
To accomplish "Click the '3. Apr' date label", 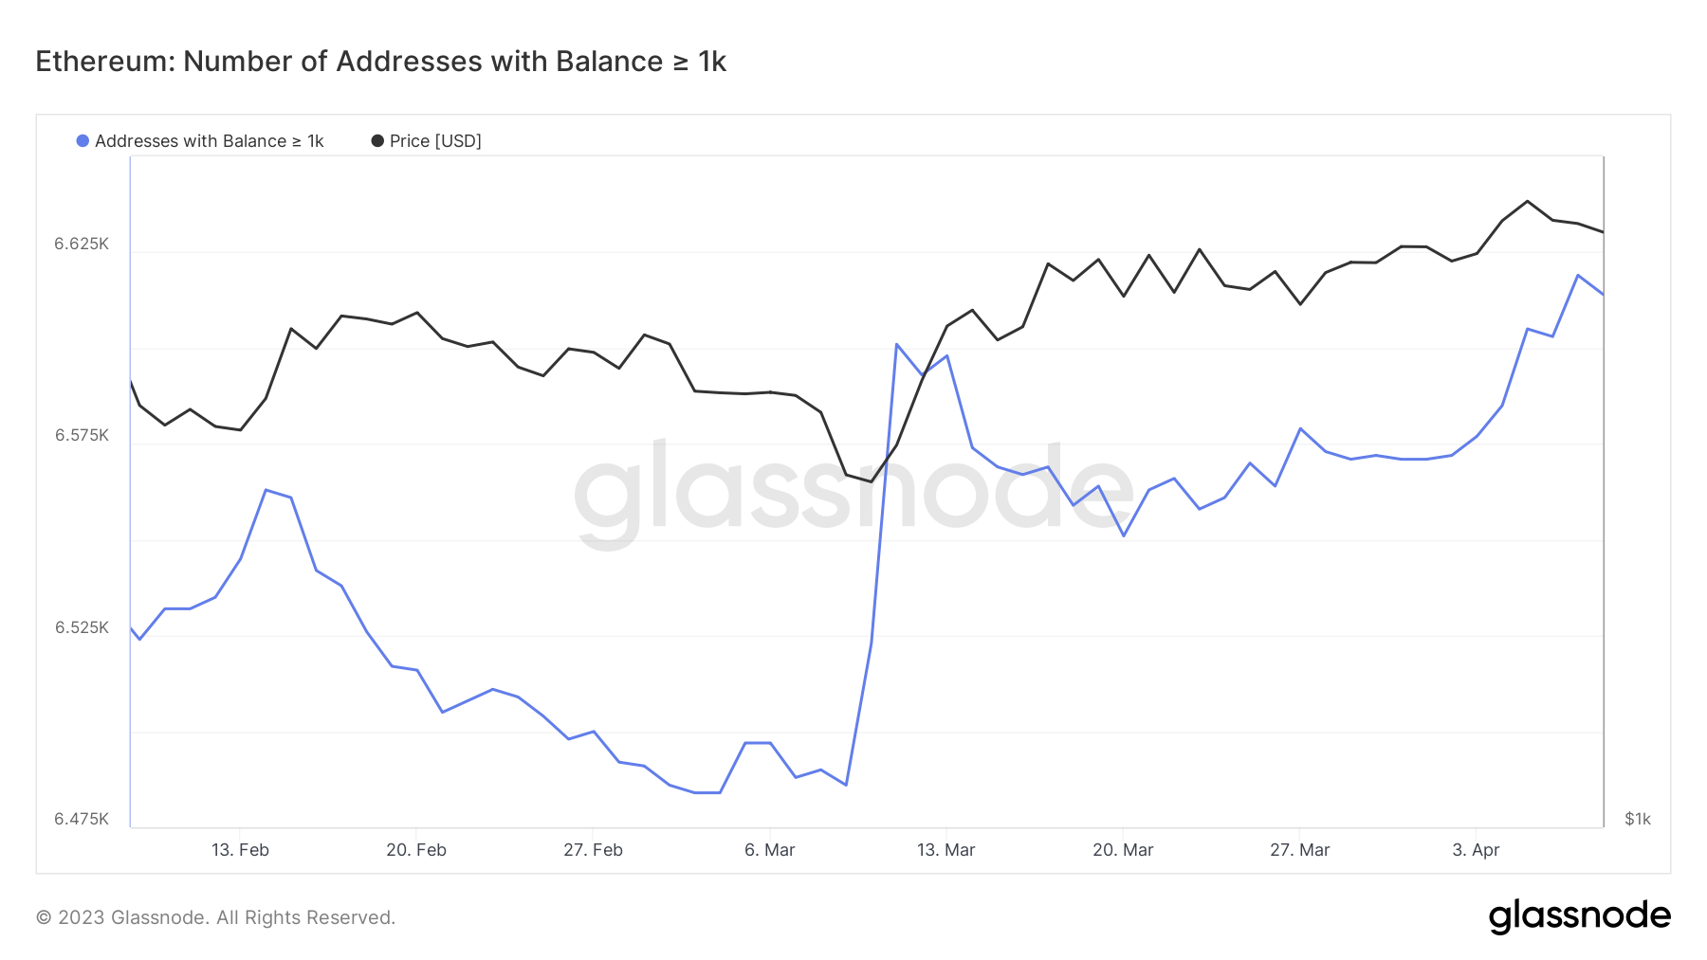I will (1476, 850).
